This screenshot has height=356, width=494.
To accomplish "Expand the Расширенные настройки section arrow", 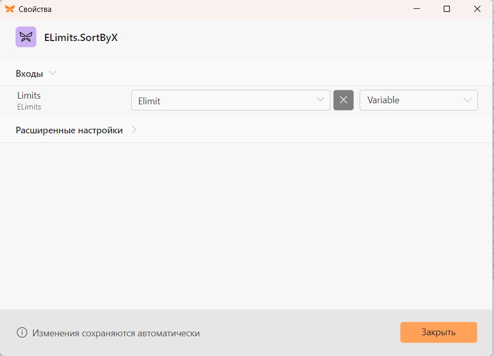I will point(134,130).
